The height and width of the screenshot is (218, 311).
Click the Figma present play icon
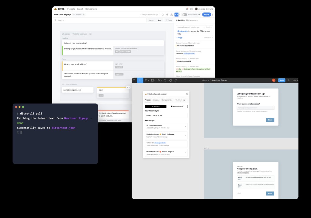coord(289,80)
